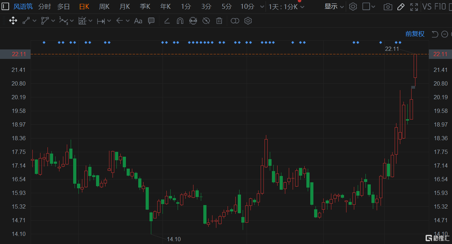This screenshot has height=244, width=452.
Task: Switch to the 季K quarterly tab
Action: [x=145, y=6]
